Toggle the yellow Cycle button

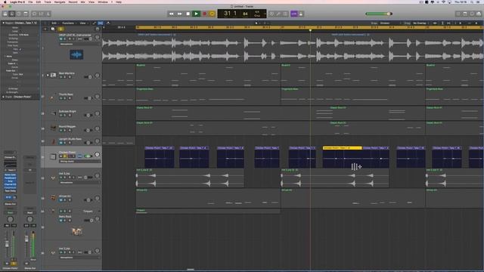[x=212, y=14]
